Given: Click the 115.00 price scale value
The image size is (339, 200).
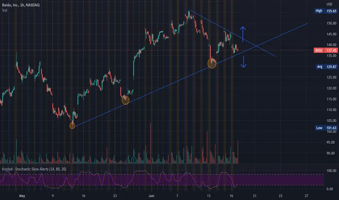Looking at the screenshot, I should click(331, 99).
